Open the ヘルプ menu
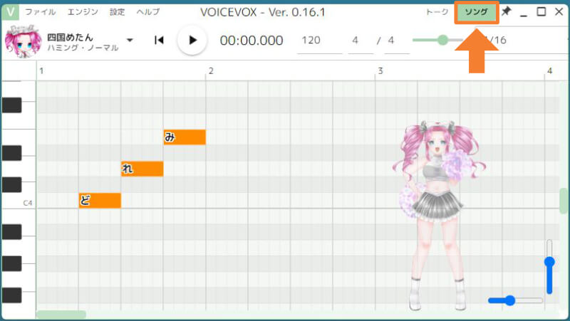The width and height of the screenshot is (570, 321). [148, 12]
